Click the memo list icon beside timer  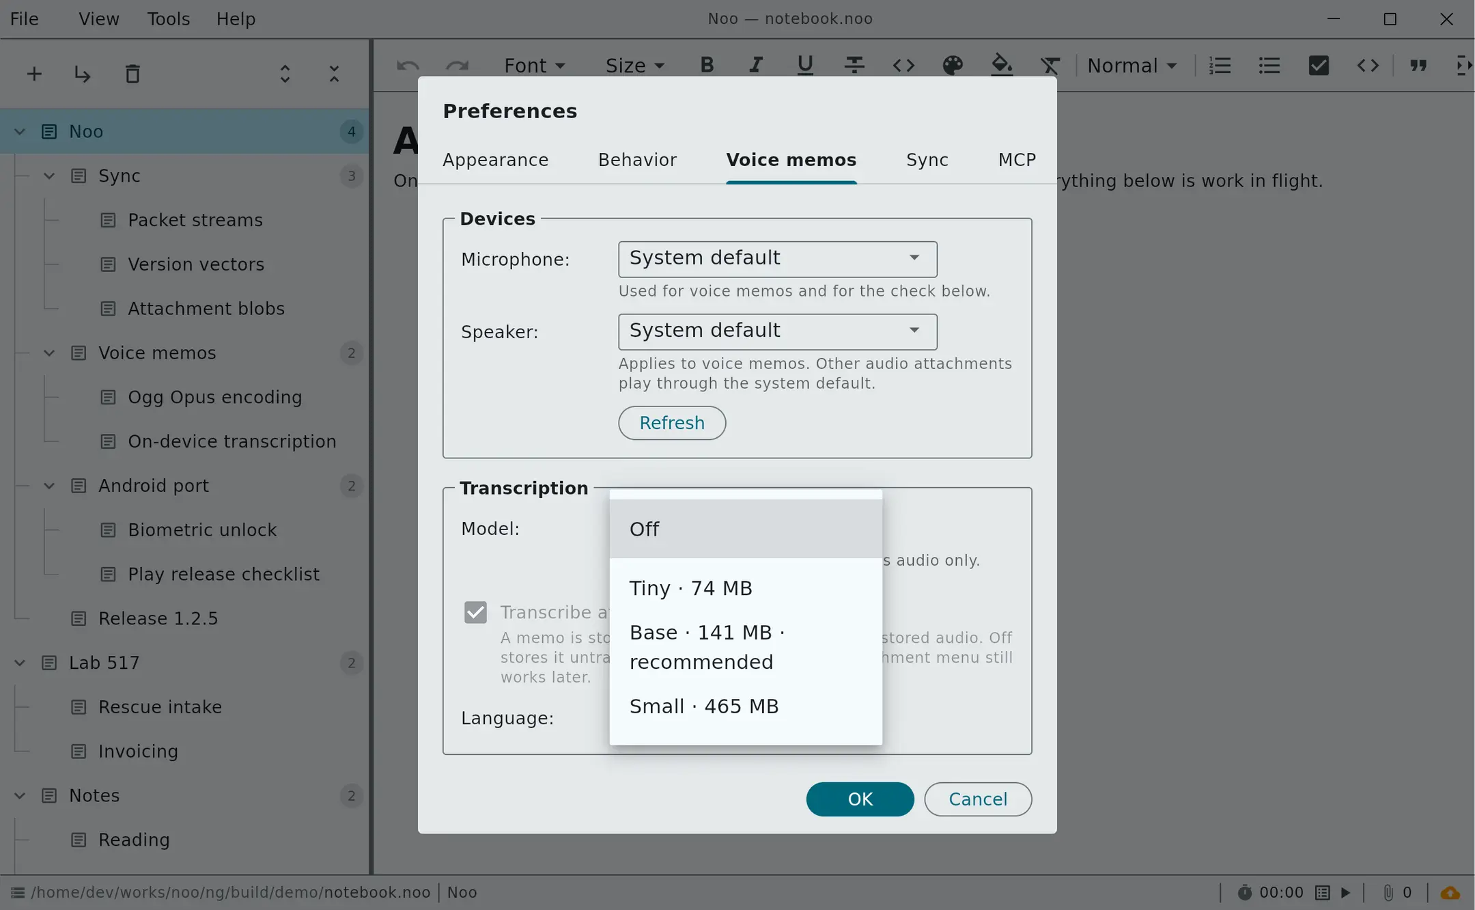pyautogui.click(x=1323, y=893)
